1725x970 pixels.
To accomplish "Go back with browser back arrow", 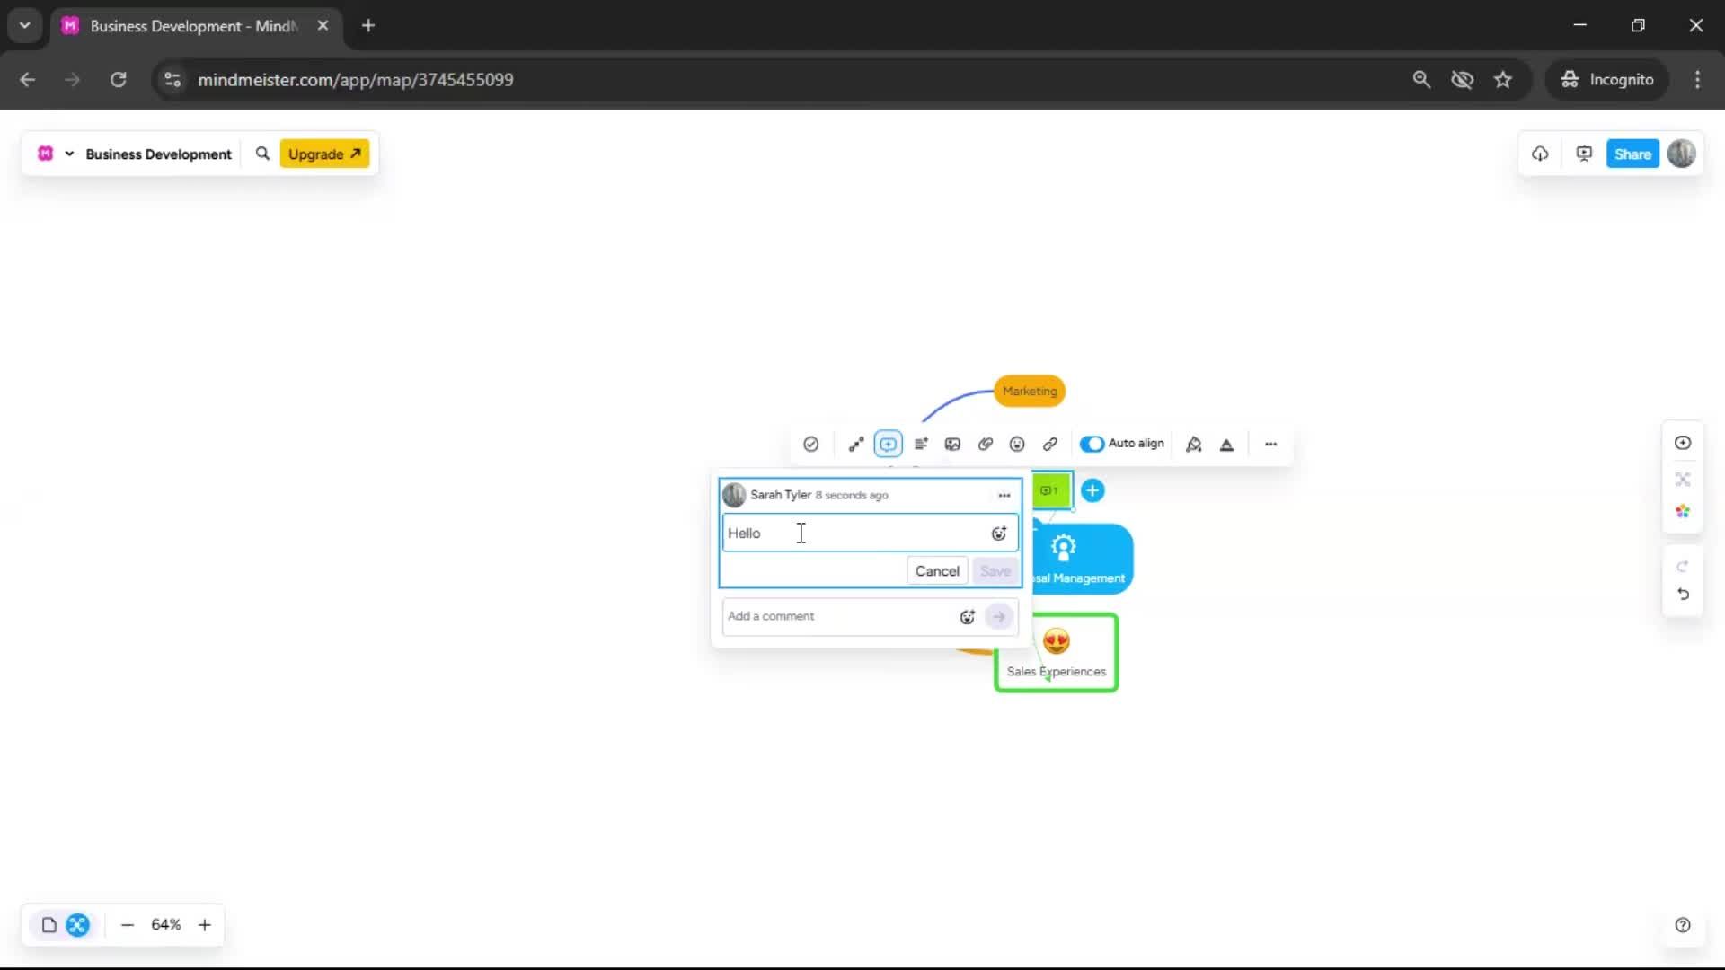I will (x=28, y=79).
